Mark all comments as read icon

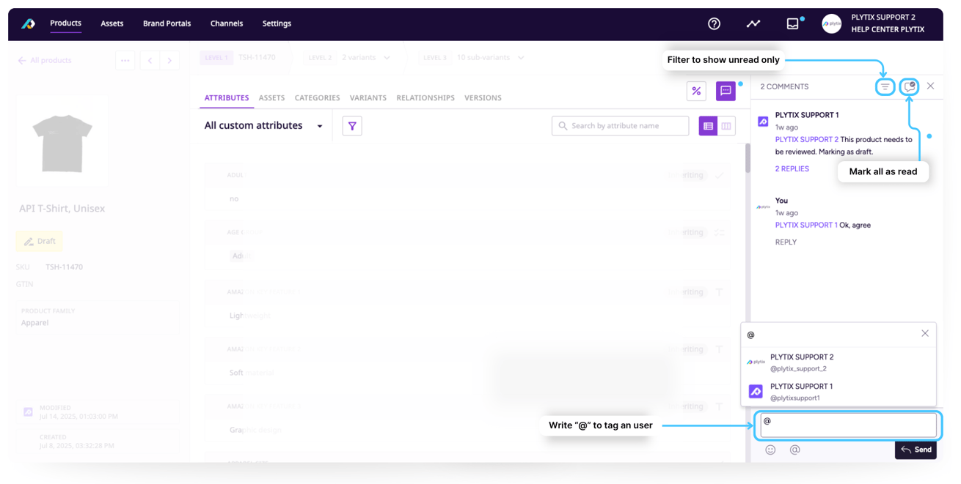click(910, 86)
